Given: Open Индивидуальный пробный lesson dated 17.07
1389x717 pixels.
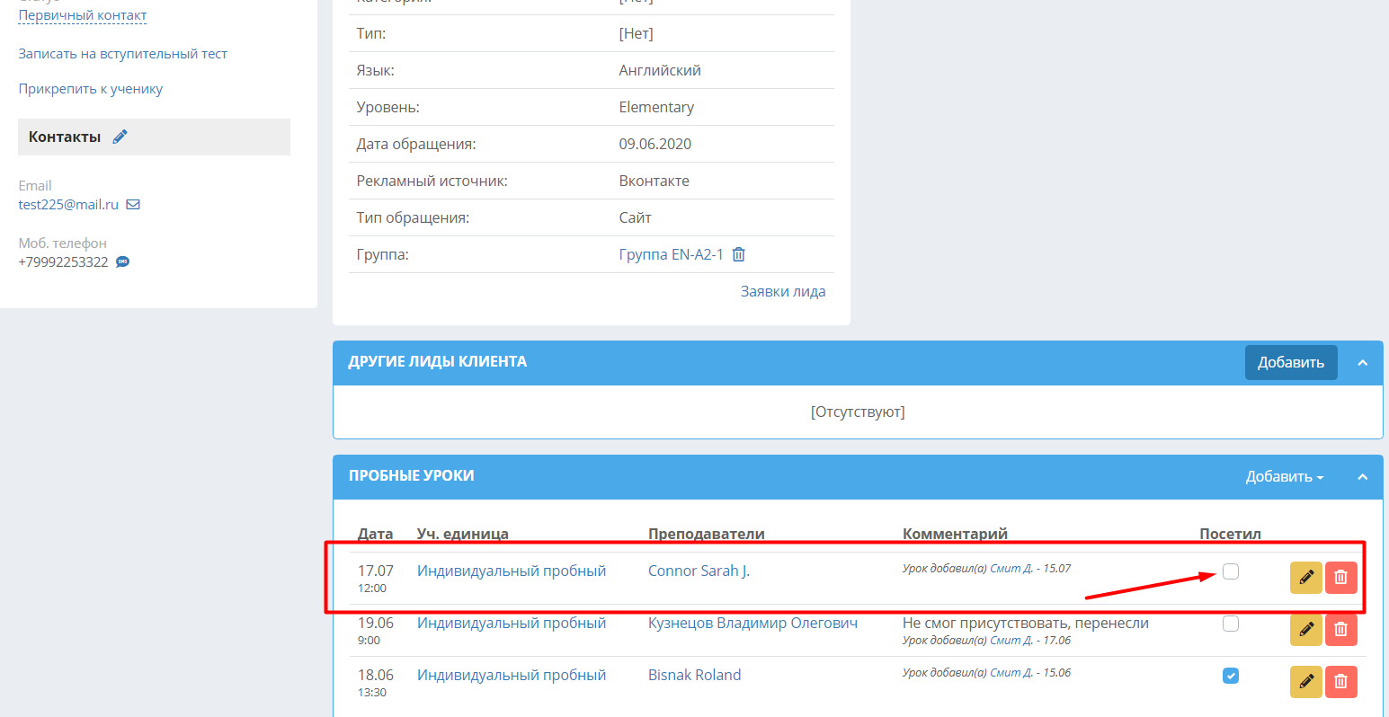Looking at the screenshot, I should 512,571.
